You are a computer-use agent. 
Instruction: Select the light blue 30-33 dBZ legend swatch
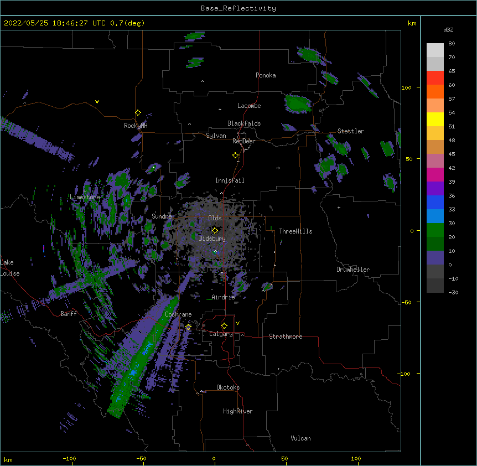(x=435, y=216)
